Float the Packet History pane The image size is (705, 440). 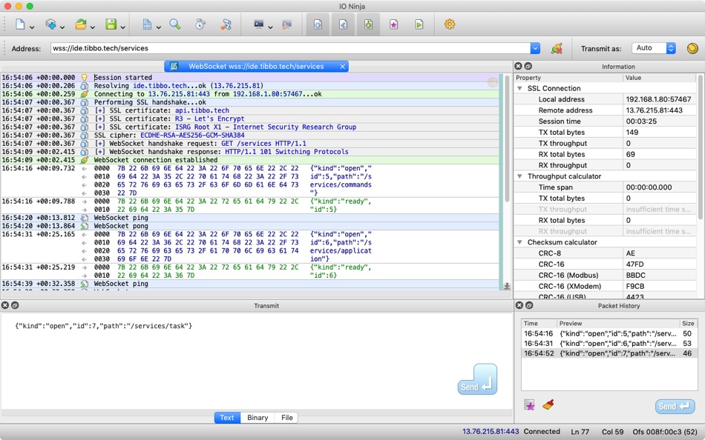tap(529, 305)
